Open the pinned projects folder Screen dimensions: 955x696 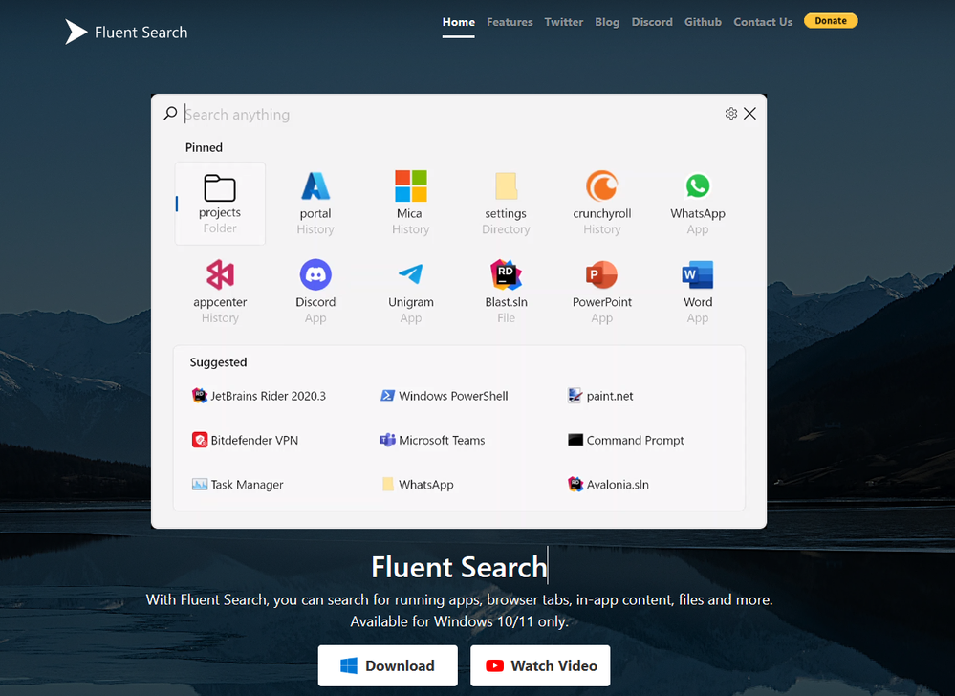point(220,204)
